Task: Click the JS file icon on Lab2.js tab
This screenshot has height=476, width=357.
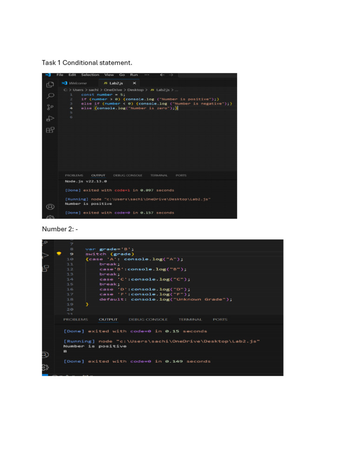Action: point(106,83)
